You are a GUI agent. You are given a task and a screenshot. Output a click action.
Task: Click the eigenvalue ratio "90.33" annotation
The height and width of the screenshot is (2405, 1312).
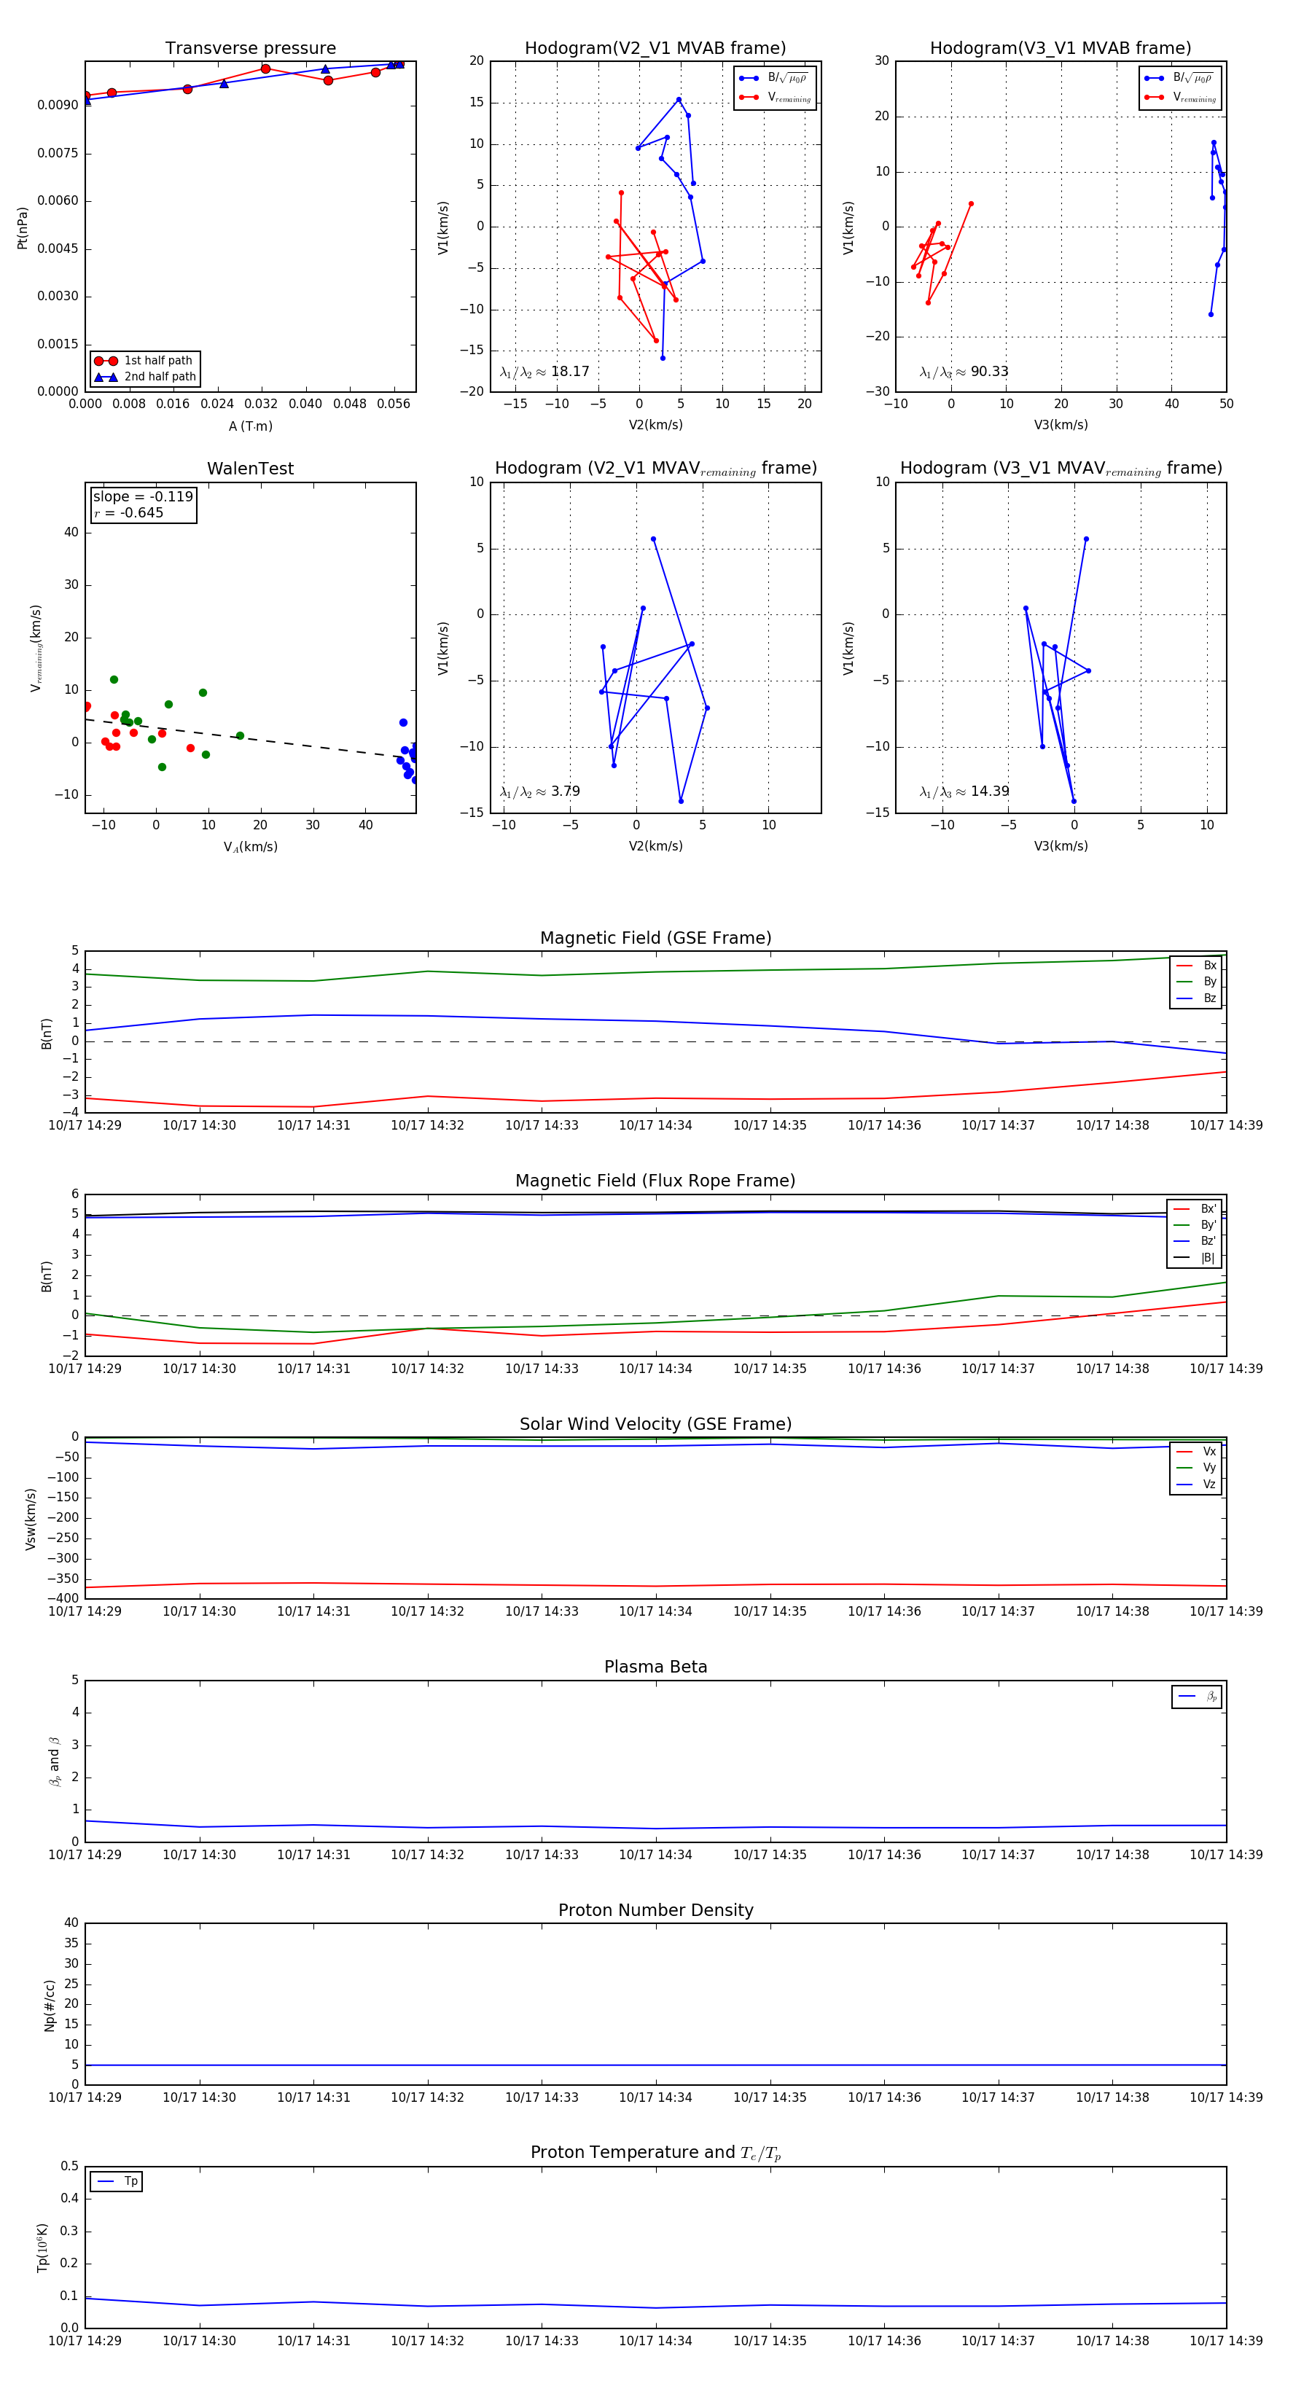pyautogui.click(x=964, y=372)
